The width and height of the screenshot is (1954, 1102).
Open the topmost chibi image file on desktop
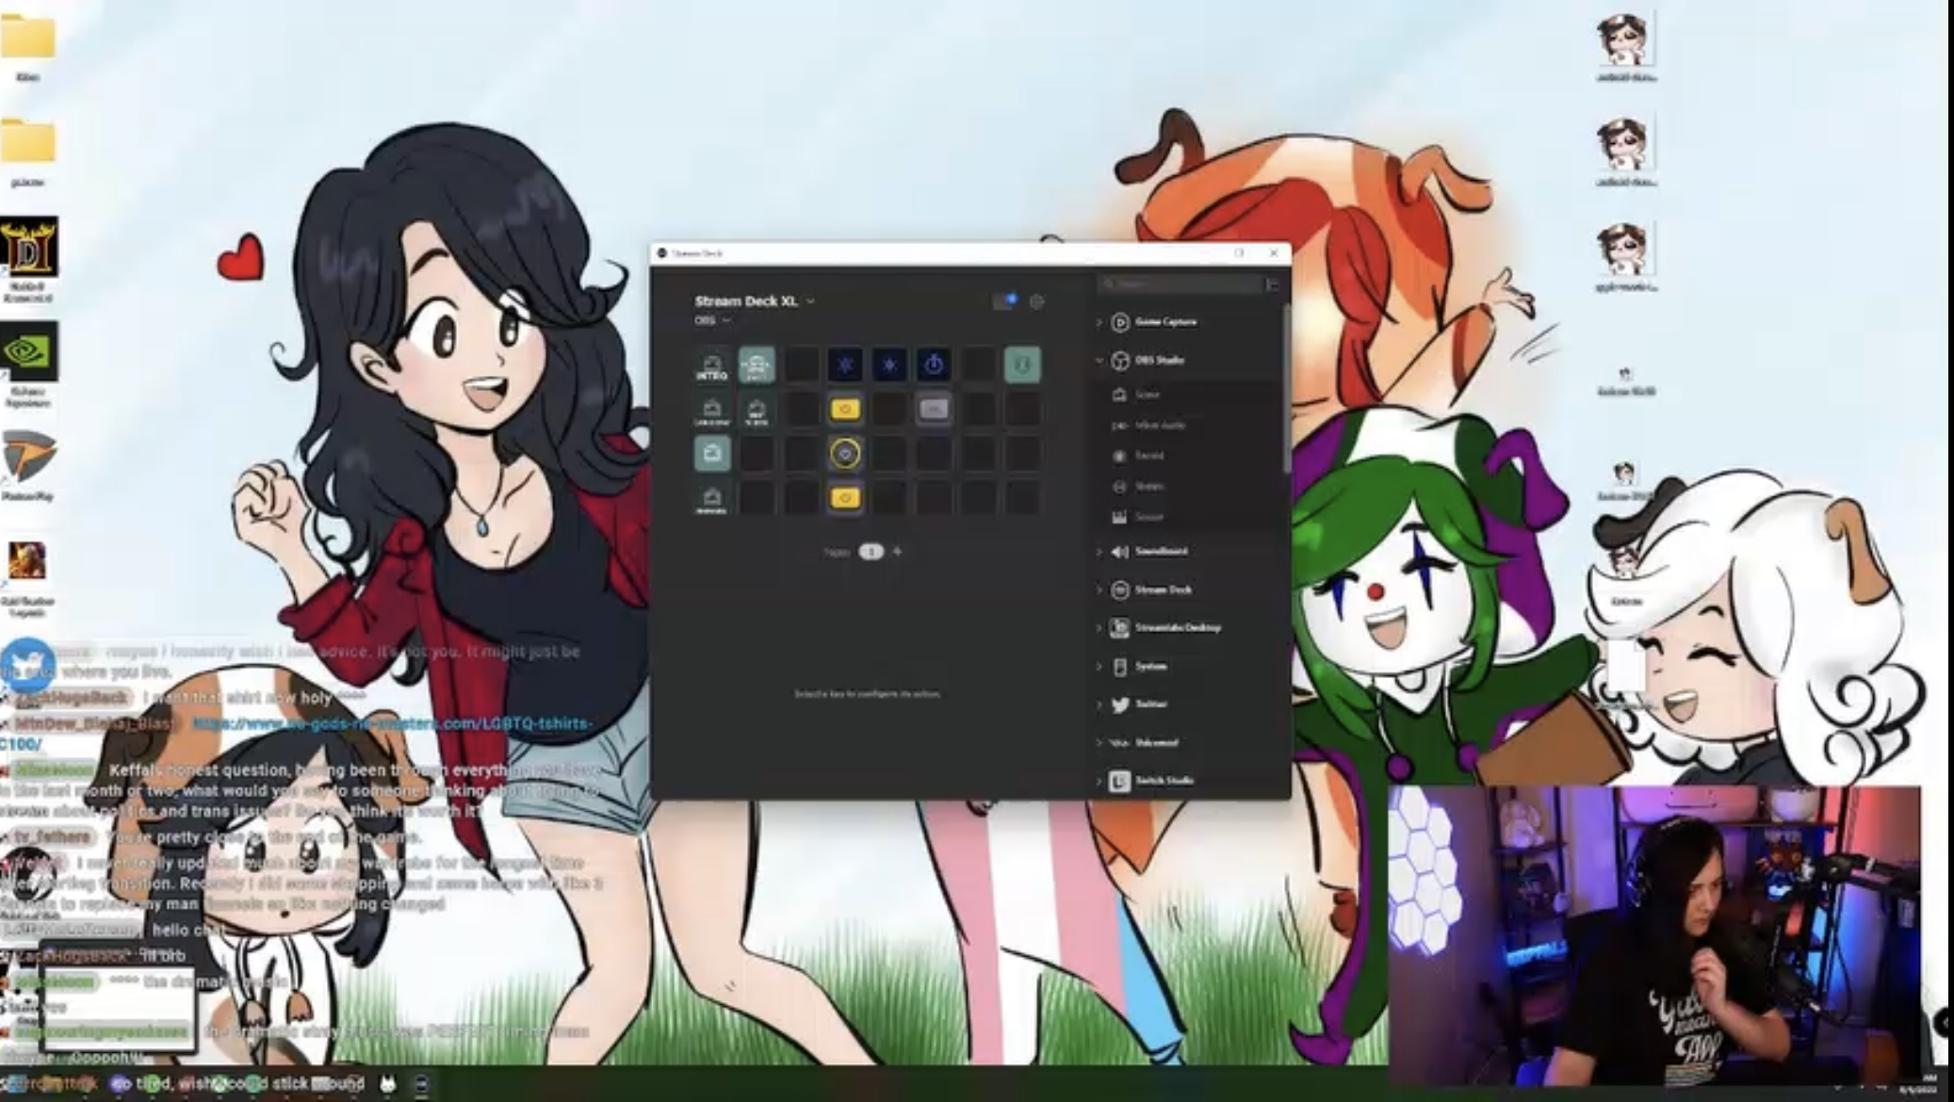pos(1626,46)
